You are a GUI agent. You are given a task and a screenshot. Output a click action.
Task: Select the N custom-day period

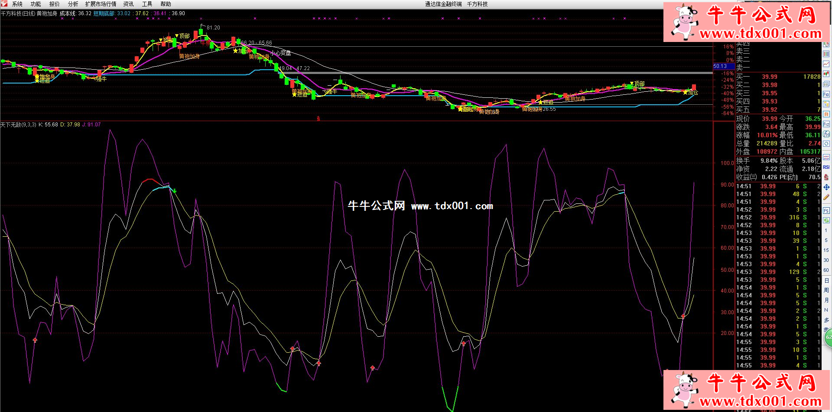pyautogui.click(x=826, y=310)
